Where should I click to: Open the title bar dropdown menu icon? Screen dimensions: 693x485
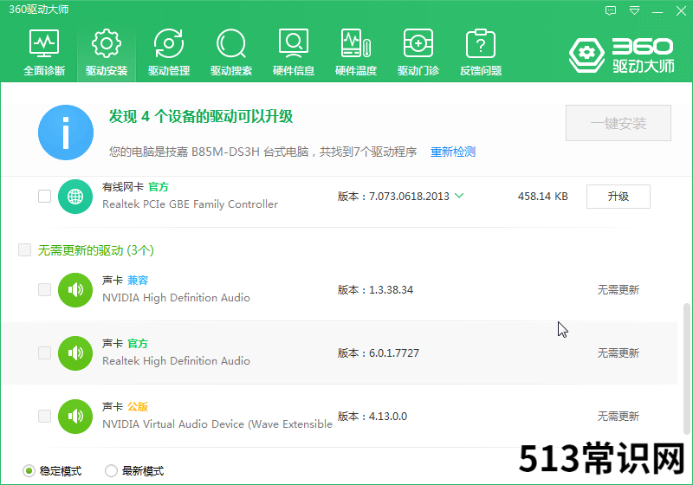(x=634, y=10)
